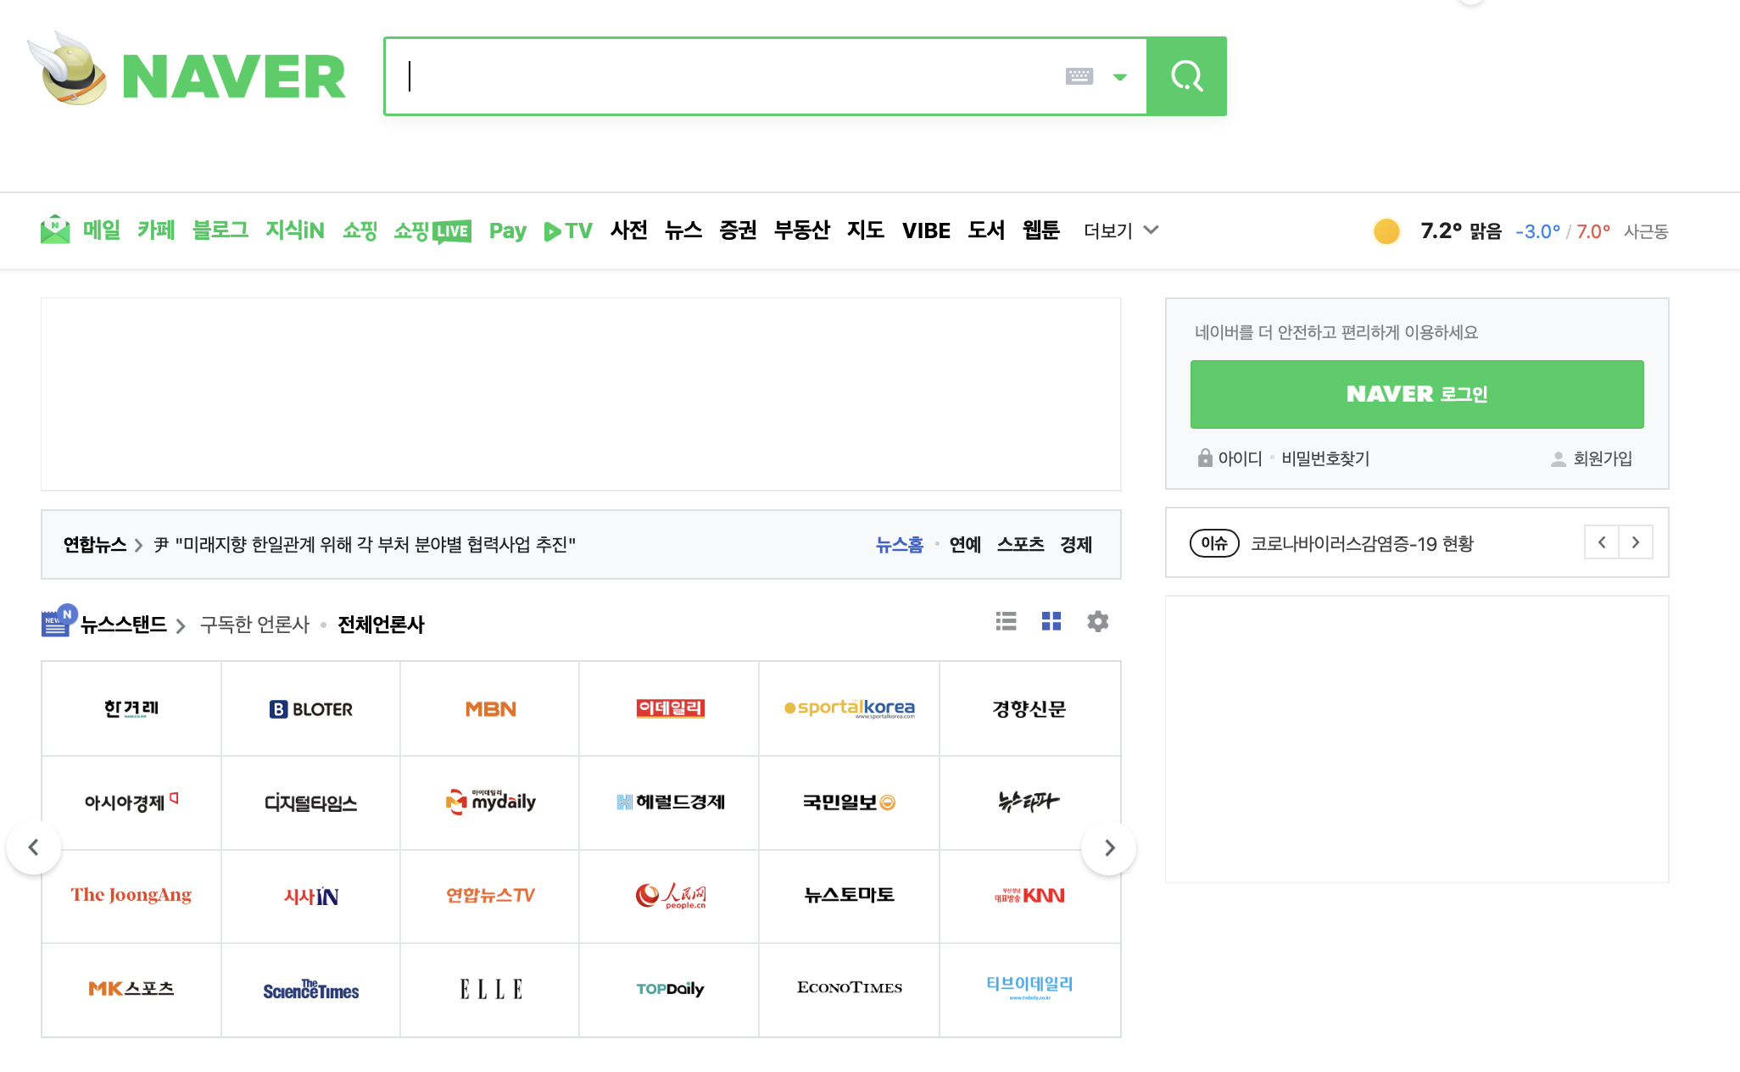The width and height of the screenshot is (1740, 1072).
Task: Go to previous newsstand page arrow
Action: (x=34, y=847)
